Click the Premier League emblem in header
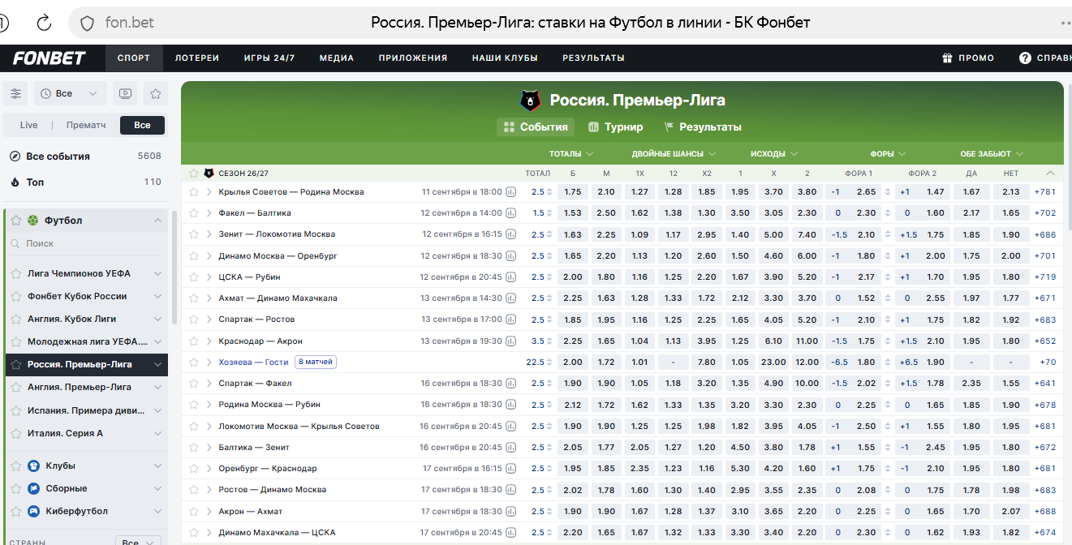Screen dimensions: 1072x545 (x=530, y=101)
